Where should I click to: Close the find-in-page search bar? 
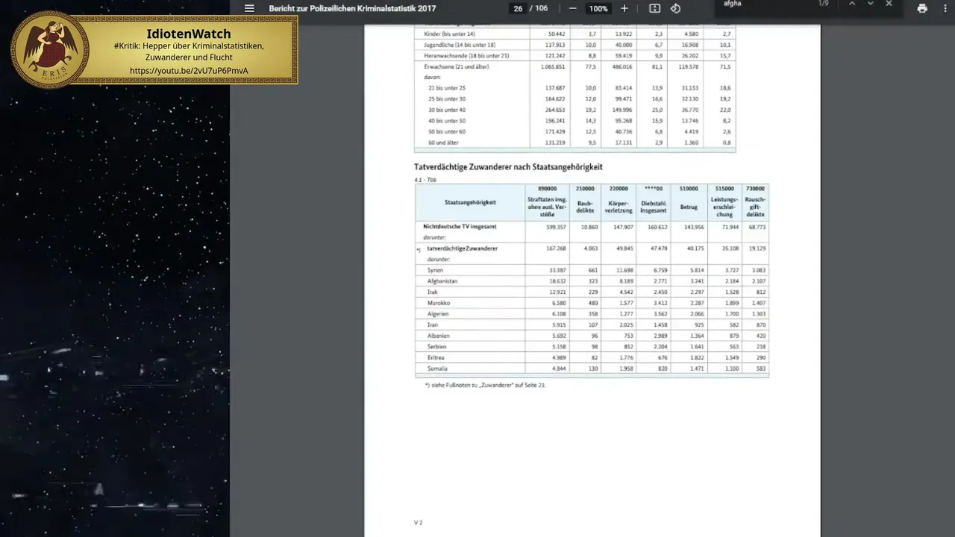click(x=889, y=4)
